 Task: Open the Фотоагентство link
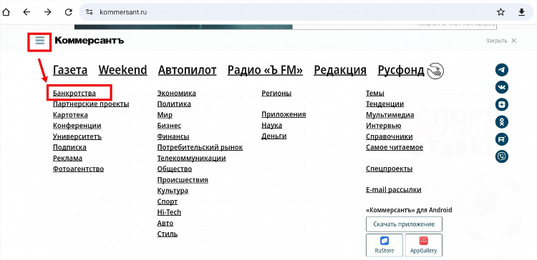pos(78,169)
